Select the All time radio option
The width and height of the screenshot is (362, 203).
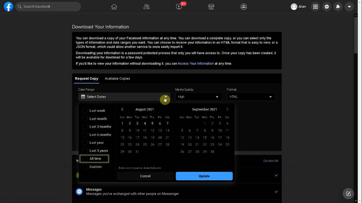click(x=85, y=159)
